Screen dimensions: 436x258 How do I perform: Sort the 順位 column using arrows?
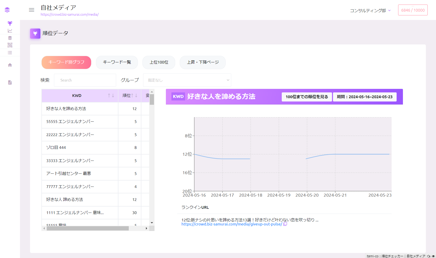point(134,95)
